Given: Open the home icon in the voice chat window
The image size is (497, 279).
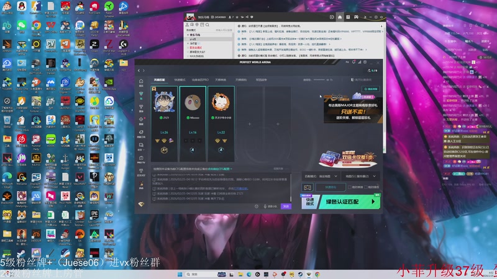Looking at the screenshot, I should tap(340, 17).
